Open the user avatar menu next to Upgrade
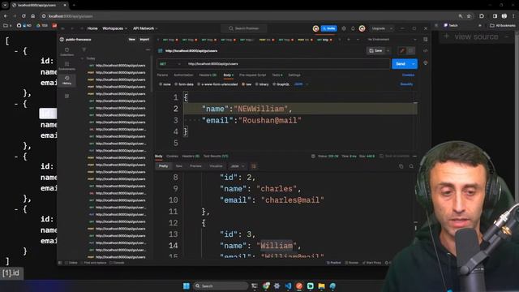Viewport: 519px width, 292px height. (362, 28)
